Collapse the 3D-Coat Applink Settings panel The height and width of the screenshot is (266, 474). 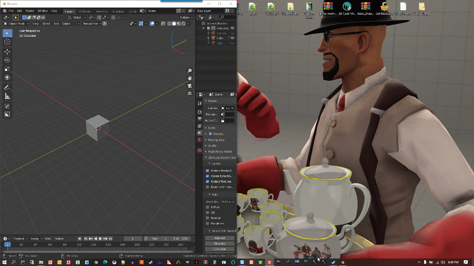coord(220,157)
